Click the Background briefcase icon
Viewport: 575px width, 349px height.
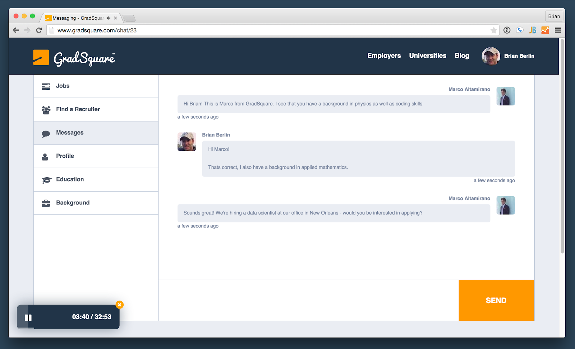46,203
